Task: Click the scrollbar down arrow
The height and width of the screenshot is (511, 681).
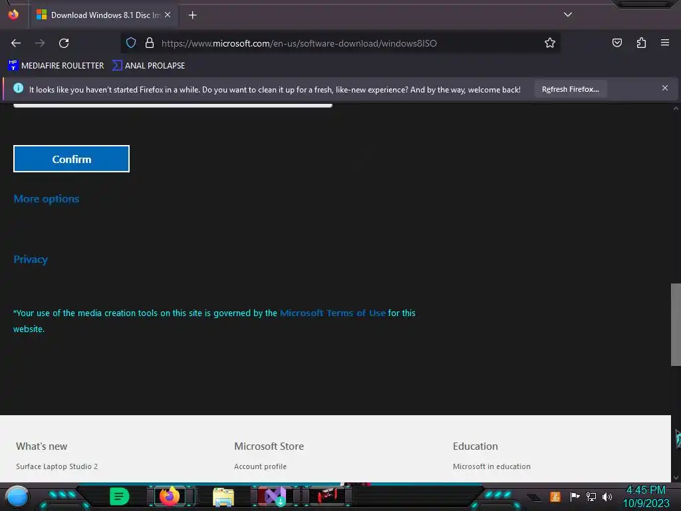Action: [x=676, y=478]
